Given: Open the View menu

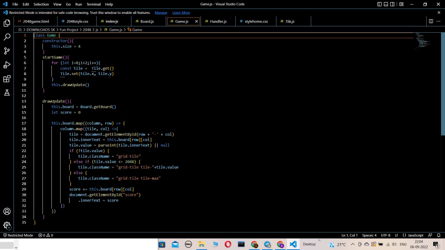Looking at the screenshot, I should pyautogui.click(x=57, y=4).
